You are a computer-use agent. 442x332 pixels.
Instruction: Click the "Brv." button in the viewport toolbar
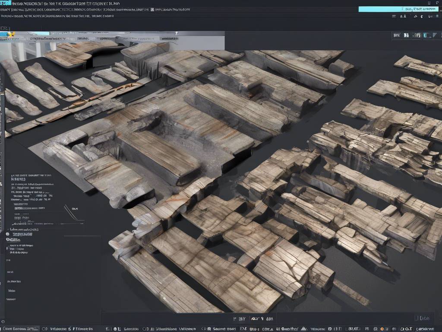tap(397, 35)
